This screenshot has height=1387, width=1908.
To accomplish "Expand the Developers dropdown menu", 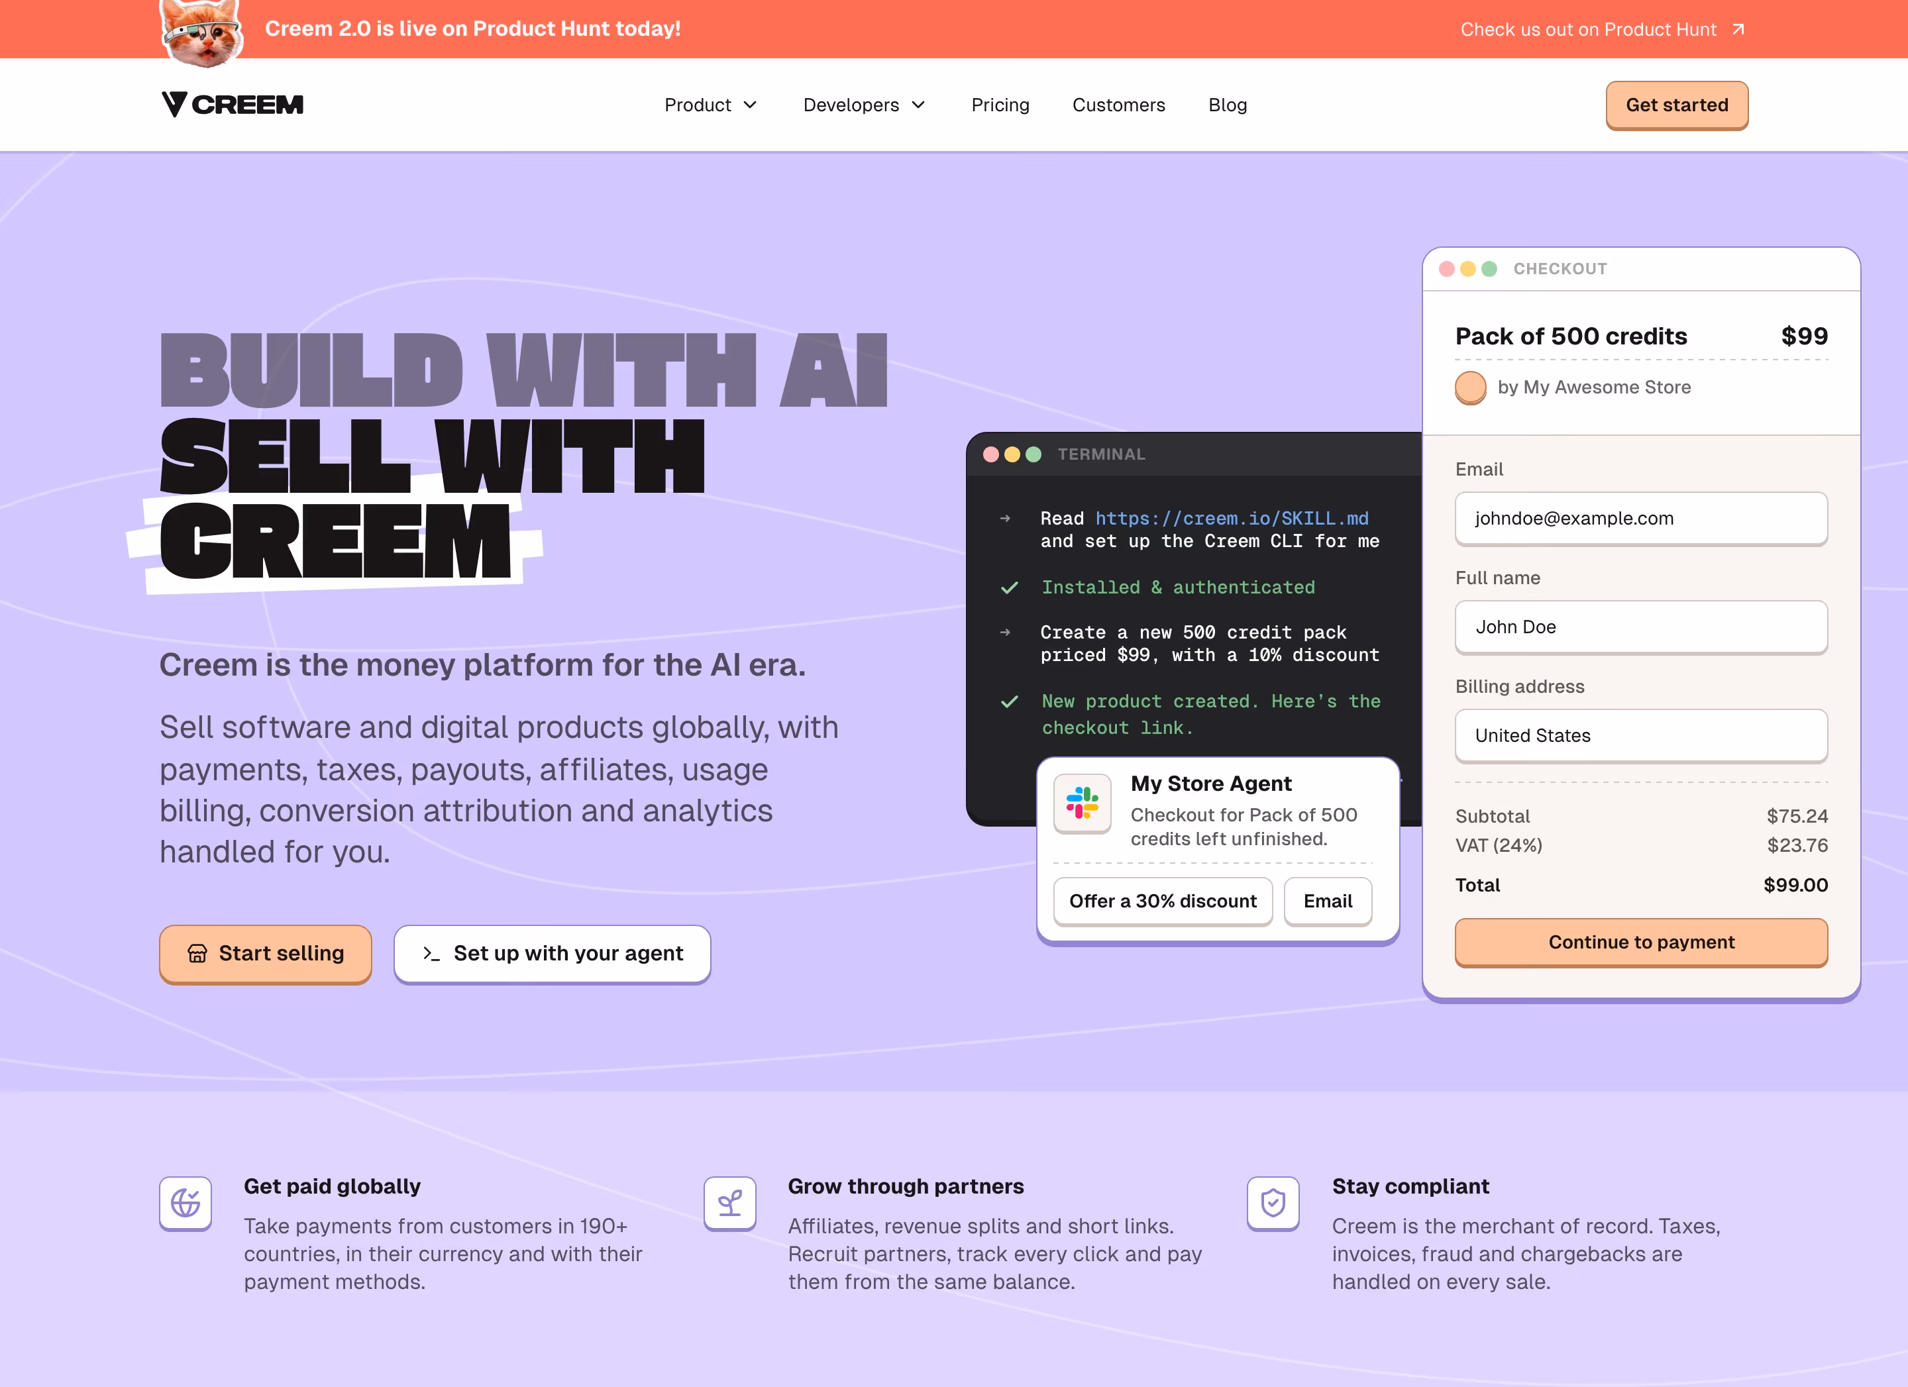I will [864, 105].
